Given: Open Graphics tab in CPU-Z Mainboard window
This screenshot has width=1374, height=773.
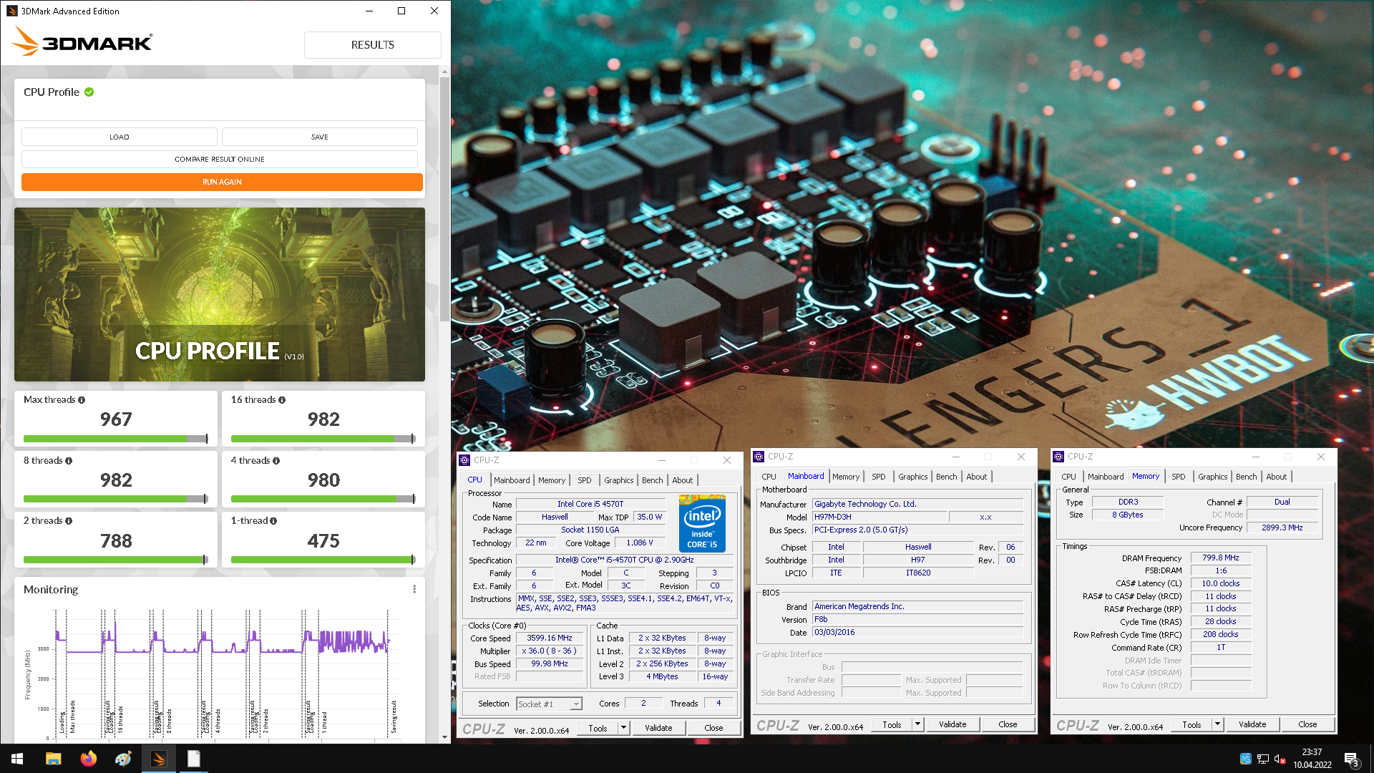Looking at the screenshot, I should click(x=912, y=477).
